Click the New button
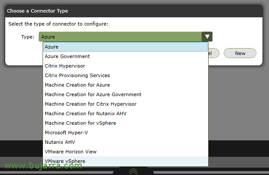 (x=240, y=53)
